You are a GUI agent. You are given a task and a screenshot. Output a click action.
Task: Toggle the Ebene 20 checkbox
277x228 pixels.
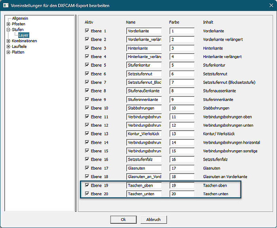87,194
